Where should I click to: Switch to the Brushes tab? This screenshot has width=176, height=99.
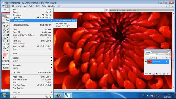pos(113,10)
